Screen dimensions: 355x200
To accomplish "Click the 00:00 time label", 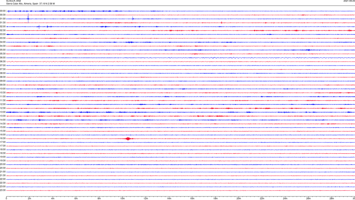I will (x=3, y=11).
